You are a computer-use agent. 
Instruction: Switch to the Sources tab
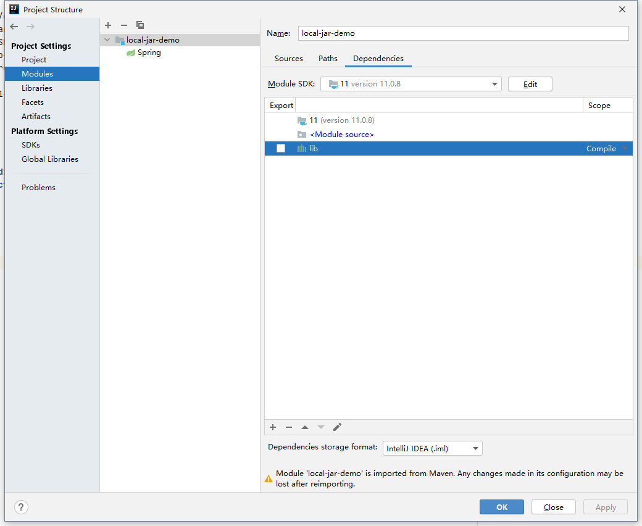[289, 59]
